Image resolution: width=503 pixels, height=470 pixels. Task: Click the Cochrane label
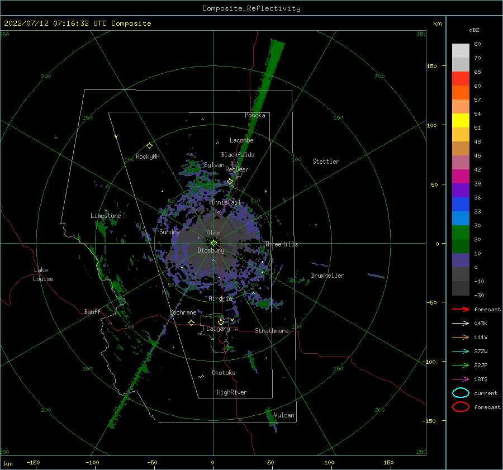(183, 312)
